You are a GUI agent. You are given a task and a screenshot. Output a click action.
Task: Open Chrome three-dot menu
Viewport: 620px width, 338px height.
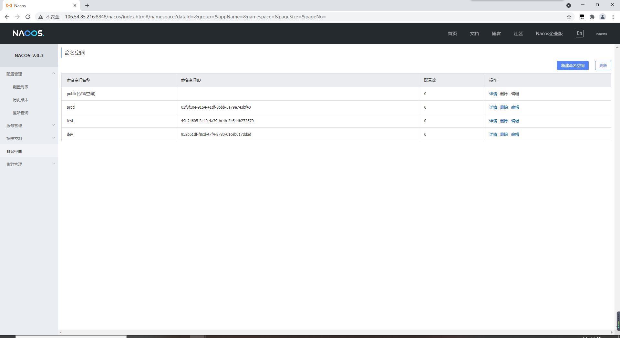[x=613, y=17]
